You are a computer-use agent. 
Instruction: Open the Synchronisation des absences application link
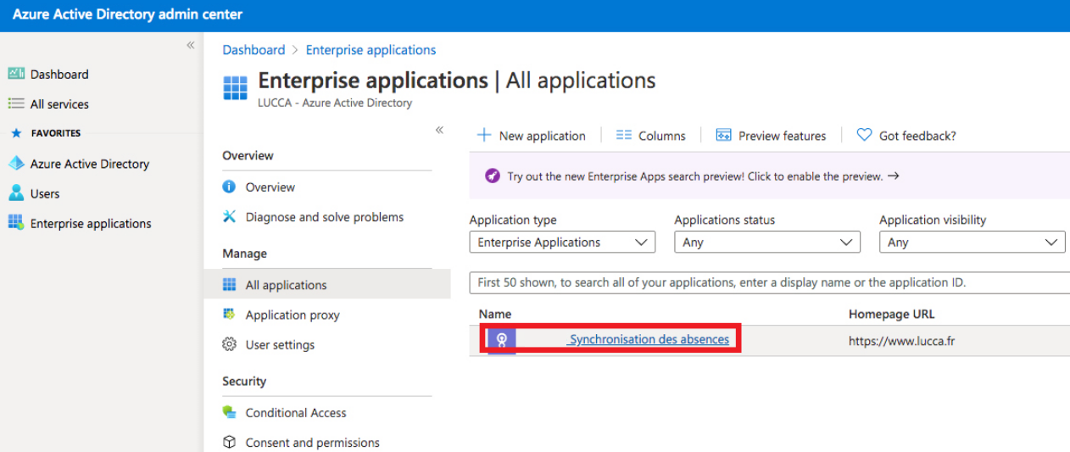point(649,339)
